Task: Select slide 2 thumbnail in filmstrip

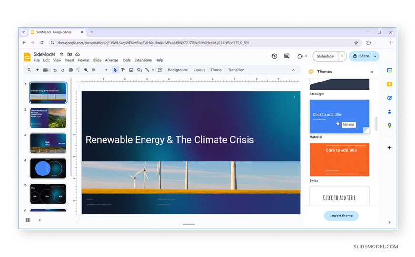Action: point(48,118)
